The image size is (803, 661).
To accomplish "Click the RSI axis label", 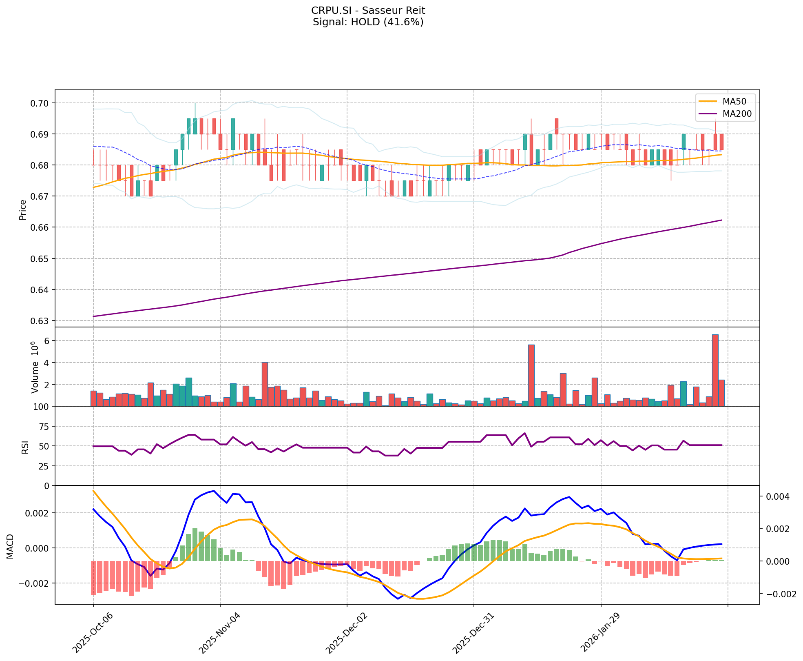I will 25,447.
